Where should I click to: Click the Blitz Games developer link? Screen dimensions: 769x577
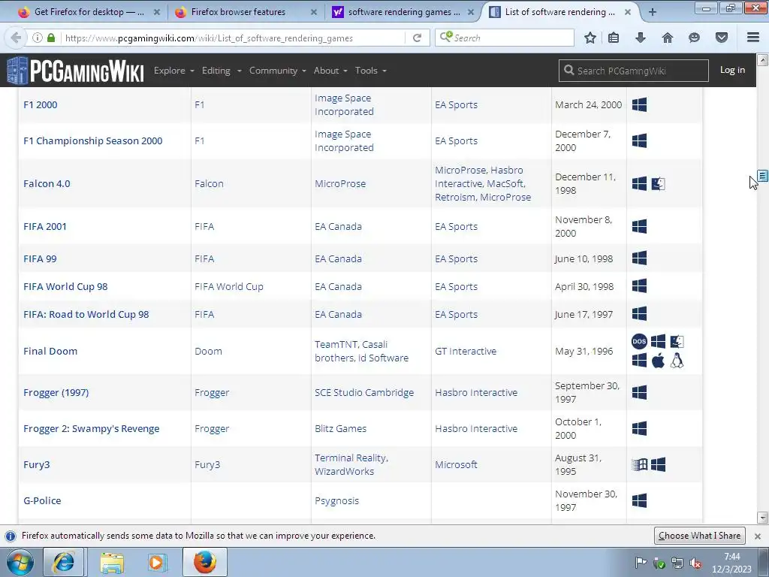[x=340, y=429]
